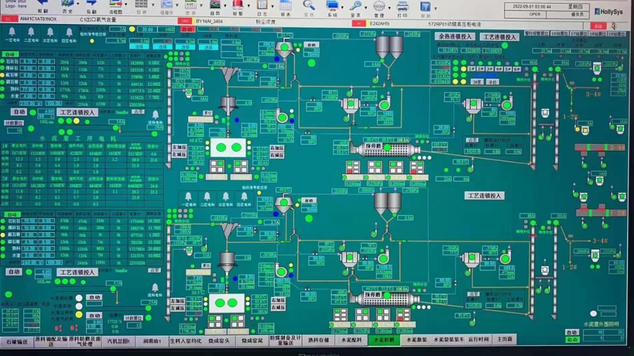Screen dimensions: 634x356
Task: Click the 一区电铃 bell icon at top left
Action: coord(12,33)
